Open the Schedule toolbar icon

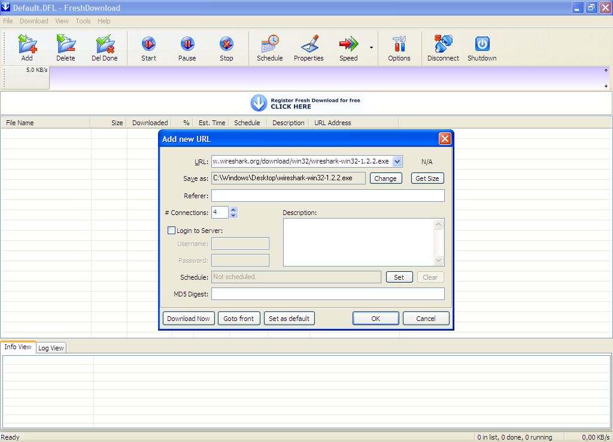pyautogui.click(x=270, y=48)
